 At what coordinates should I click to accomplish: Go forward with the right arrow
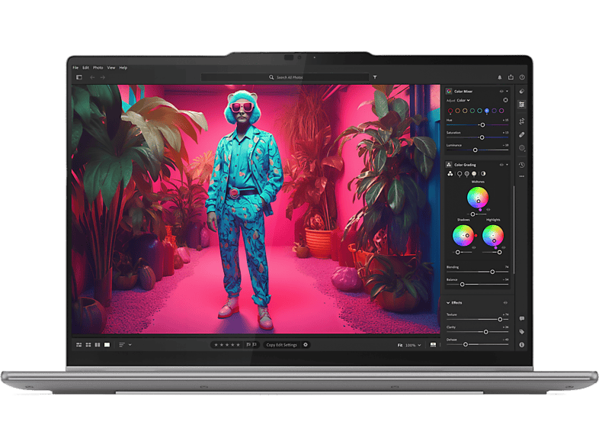pos(102,77)
